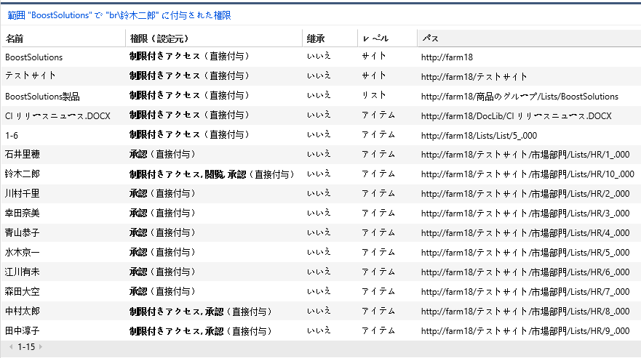Select the Lists/HR/1_.000 path cell
Screen dimensions: 641x358
[x=525, y=154]
